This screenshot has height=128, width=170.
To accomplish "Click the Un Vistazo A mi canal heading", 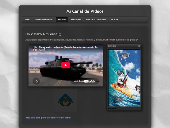I will tap(43, 34).
